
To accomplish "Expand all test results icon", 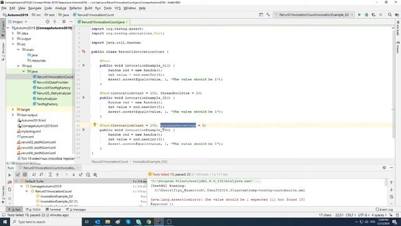I will [x=50, y=175].
